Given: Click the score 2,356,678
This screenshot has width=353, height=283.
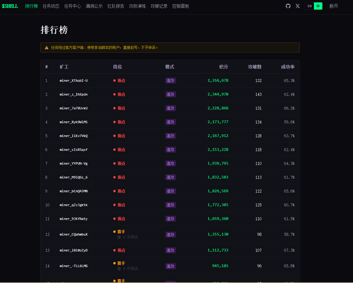Looking at the screenshot, I should coord(218,81).
